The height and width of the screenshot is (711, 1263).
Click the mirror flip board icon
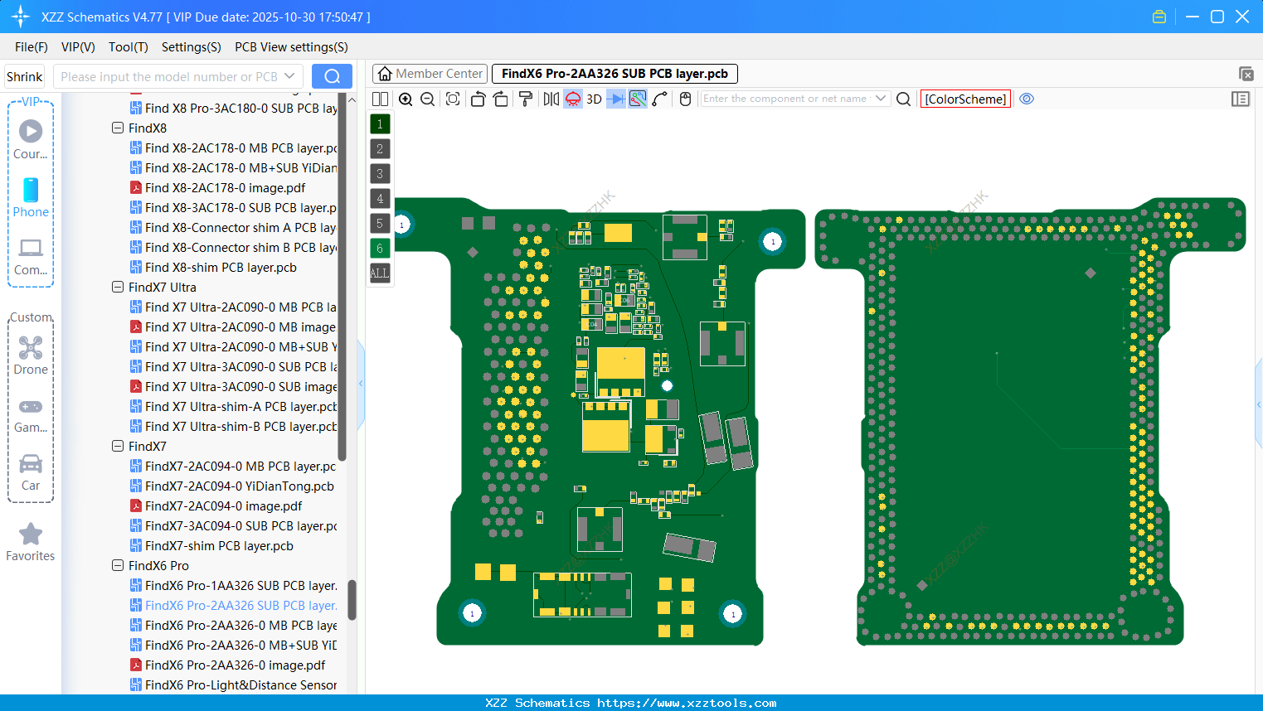(551, 99)
